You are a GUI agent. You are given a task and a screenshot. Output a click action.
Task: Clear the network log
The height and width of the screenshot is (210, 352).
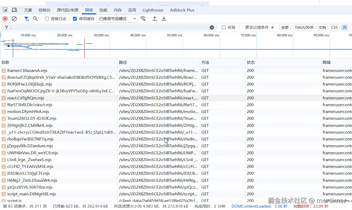(14, 19)
